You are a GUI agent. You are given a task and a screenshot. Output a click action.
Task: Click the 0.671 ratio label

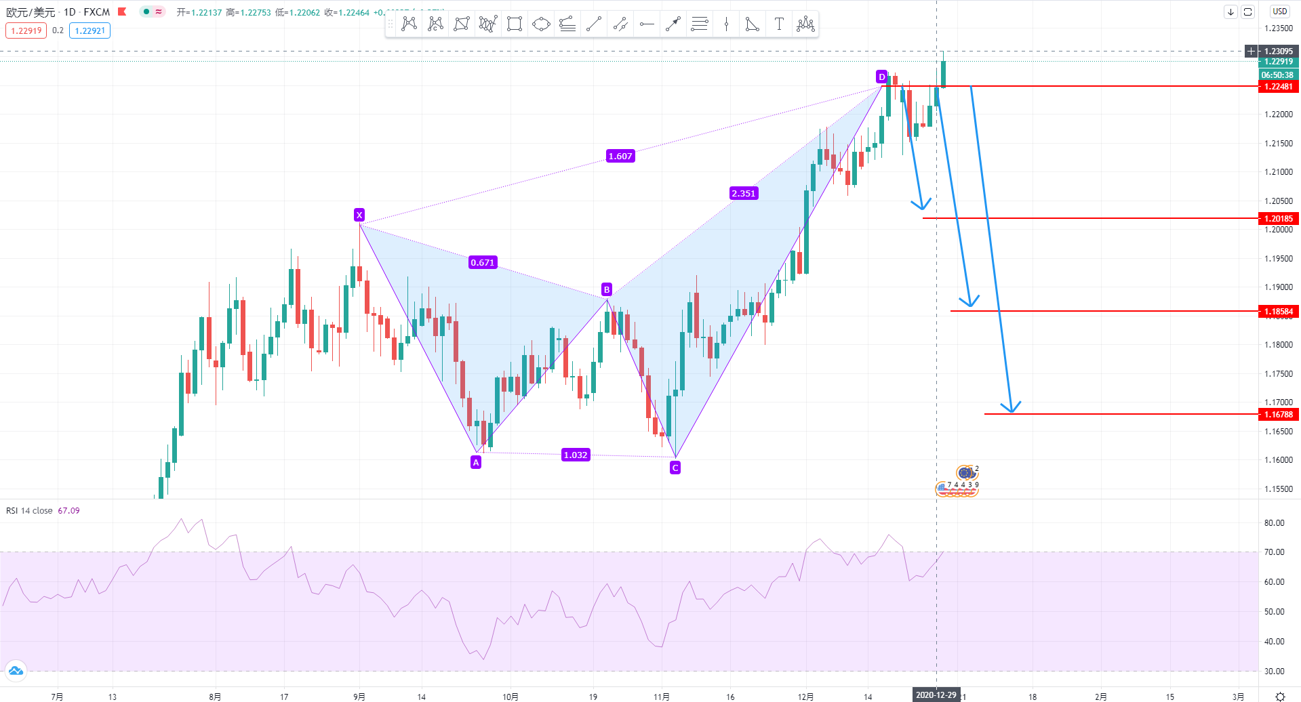483,262
